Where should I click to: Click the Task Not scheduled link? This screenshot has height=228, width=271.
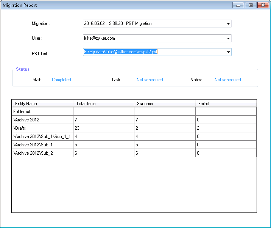pyautogui.click(x=150, y=80)
